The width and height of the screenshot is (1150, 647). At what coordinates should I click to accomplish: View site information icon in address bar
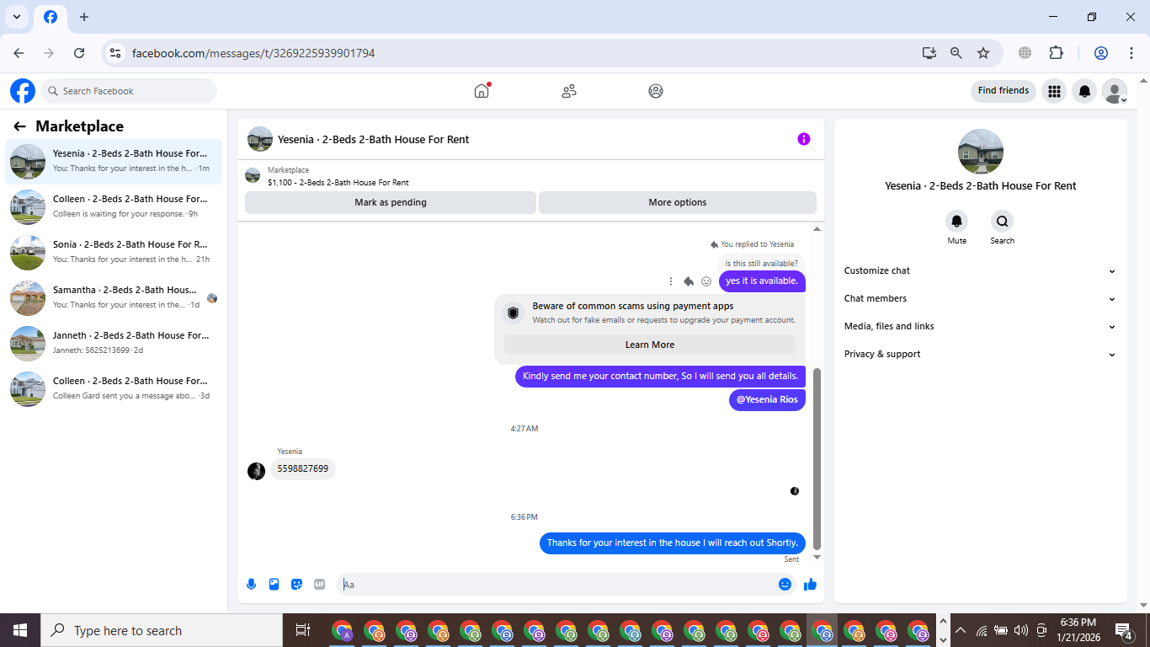point(115,53)
